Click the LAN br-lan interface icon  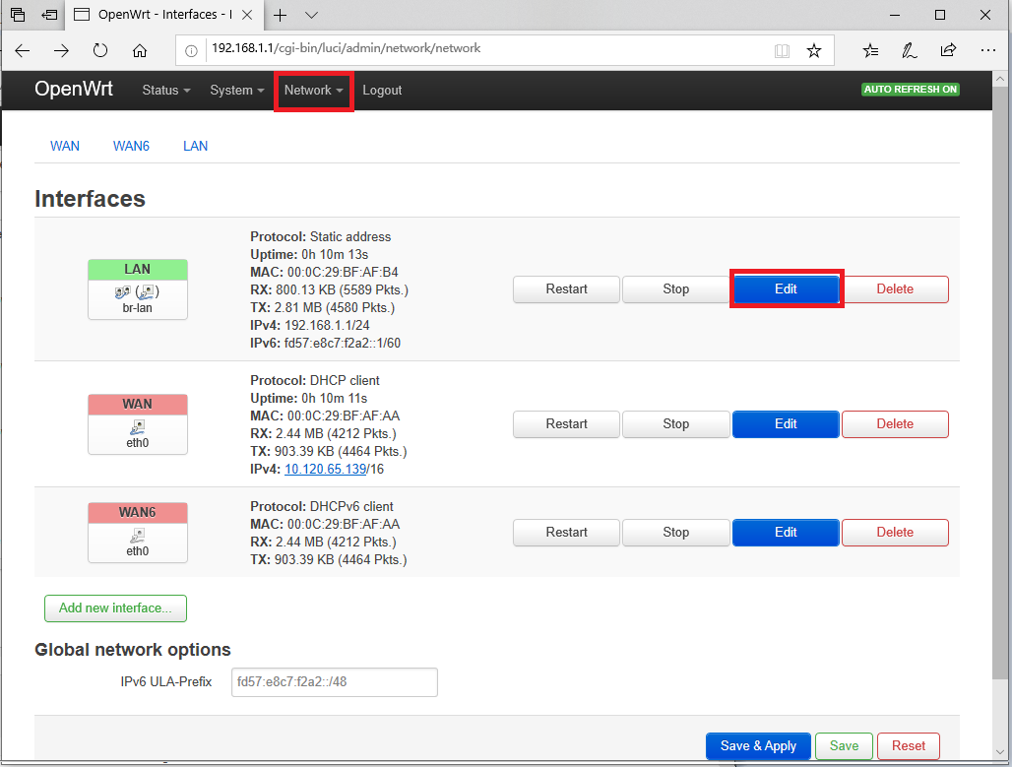tap(138, 289)
